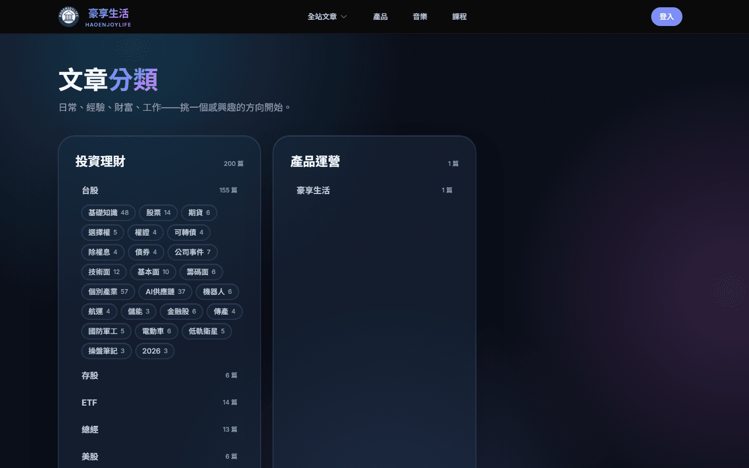
Task: Open the 2026 tag
Action: [x=155, y=351]
